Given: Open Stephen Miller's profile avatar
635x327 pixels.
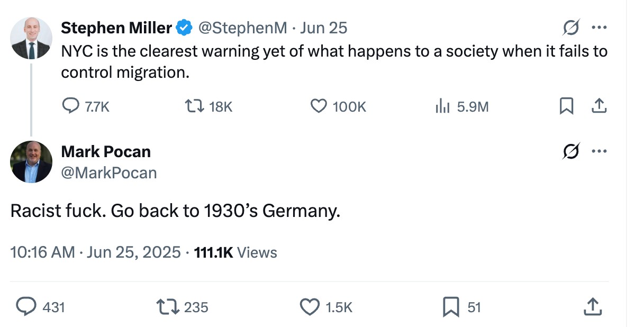Looking at the screenshot, I should coord(32,38).
